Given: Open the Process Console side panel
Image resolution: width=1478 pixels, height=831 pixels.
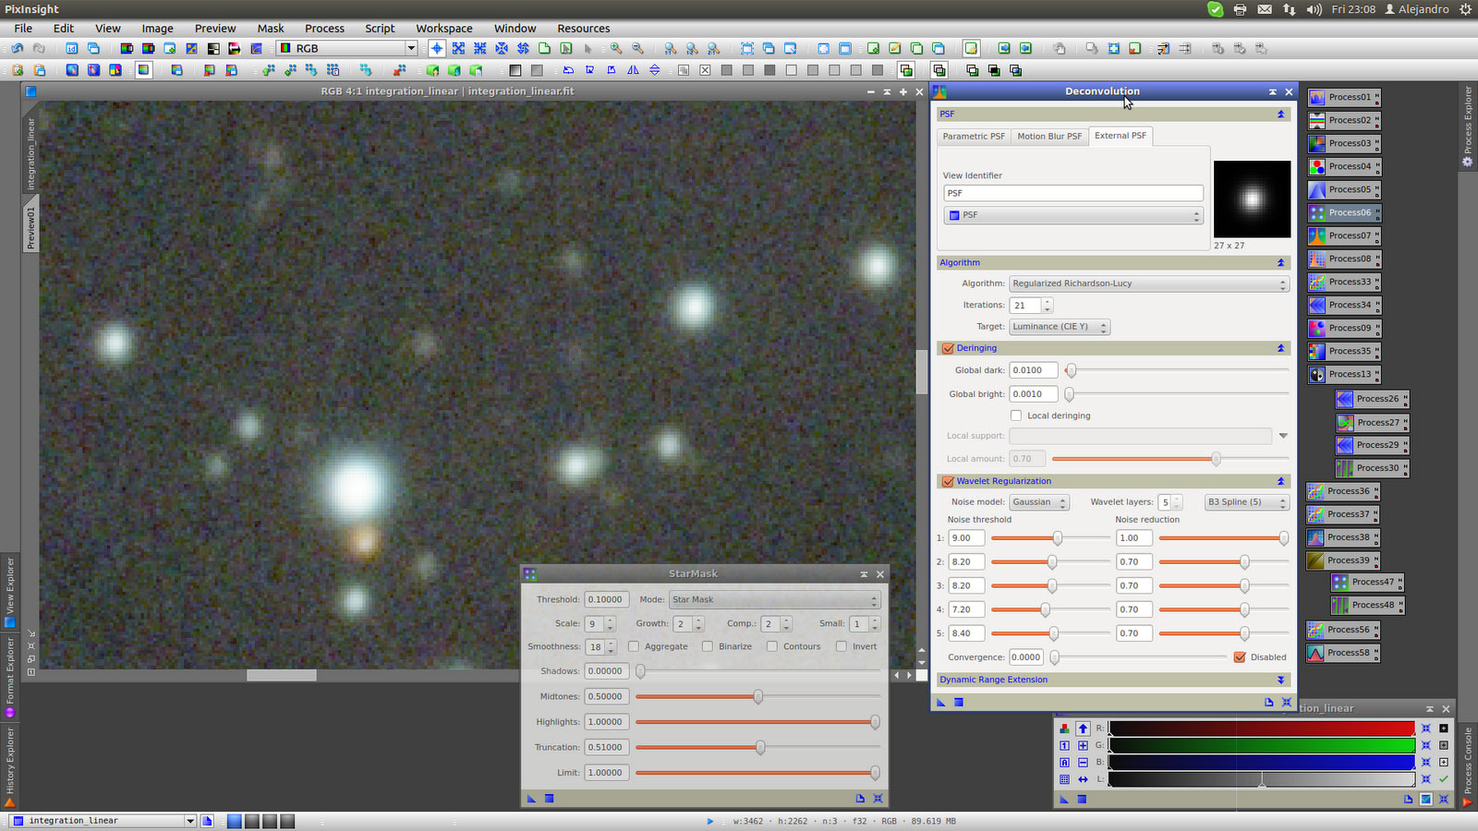Looking at the screenshot, I should pos(1468,765).
